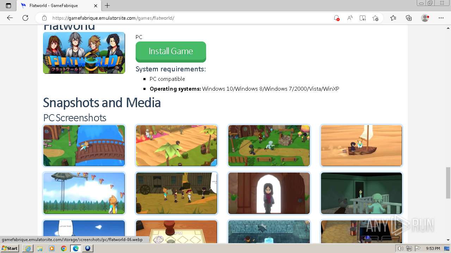Open the Flatworld cover art image
Viewport: 451px width, 253px height.
pos(84,53)
